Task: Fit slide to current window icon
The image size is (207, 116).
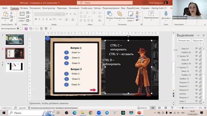Action: [205, 108]
